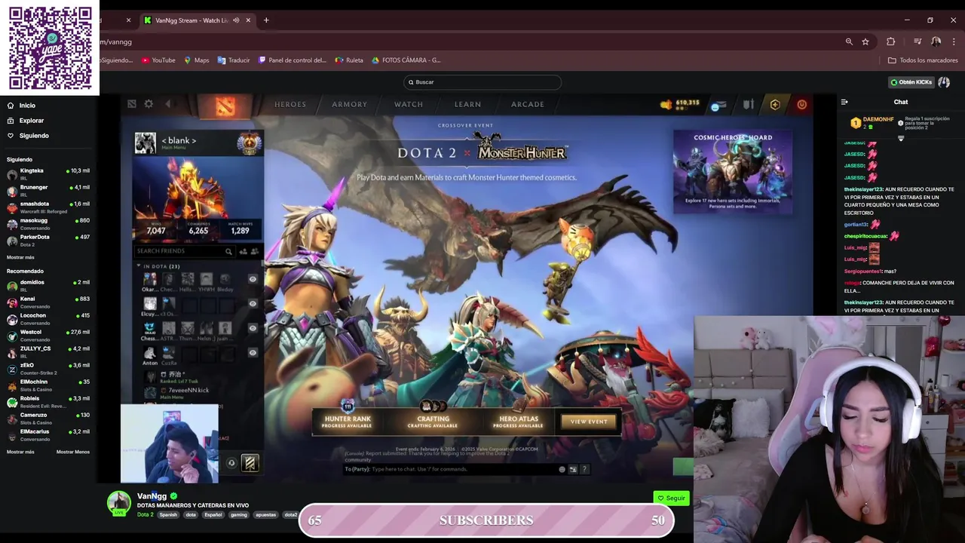Viewport: 965px width, 543px height.
Task: Open the WATCH tab
Action: point(409,104)
